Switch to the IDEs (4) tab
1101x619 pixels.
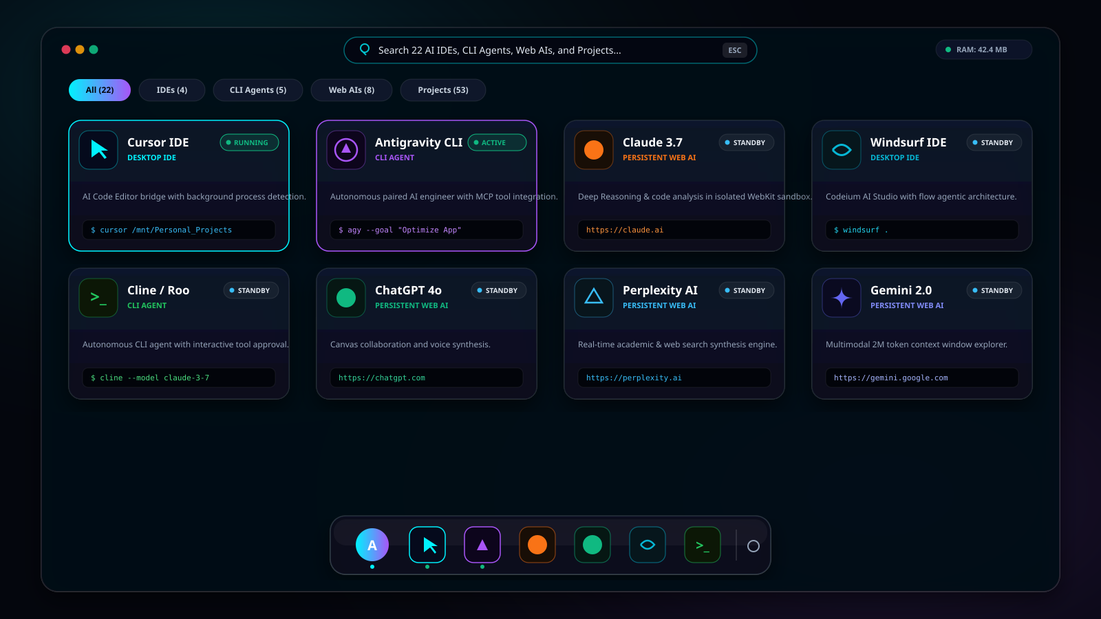(172, 90)
